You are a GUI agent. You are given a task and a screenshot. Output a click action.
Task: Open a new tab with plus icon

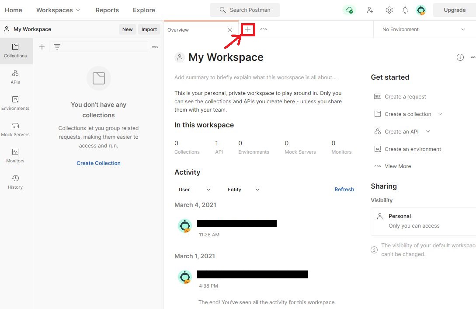[248, 29]
